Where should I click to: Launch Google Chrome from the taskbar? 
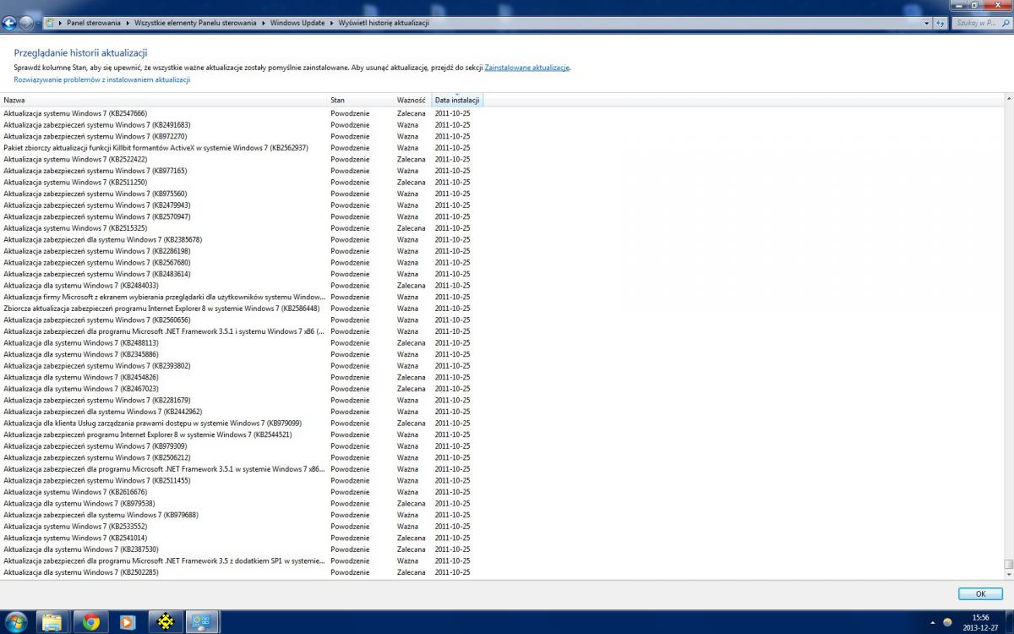click(x=90, y=622)
